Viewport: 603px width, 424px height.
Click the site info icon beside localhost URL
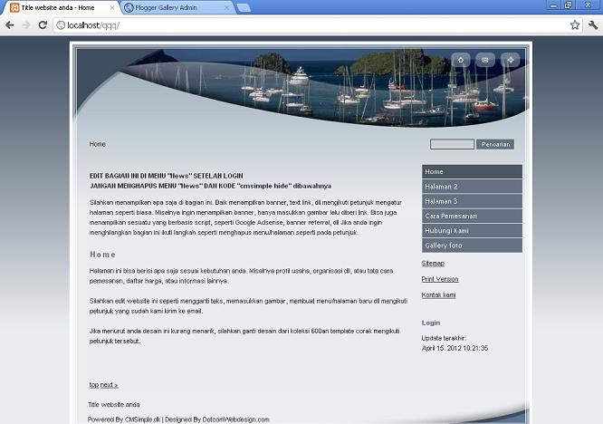(x=61, y=25)
